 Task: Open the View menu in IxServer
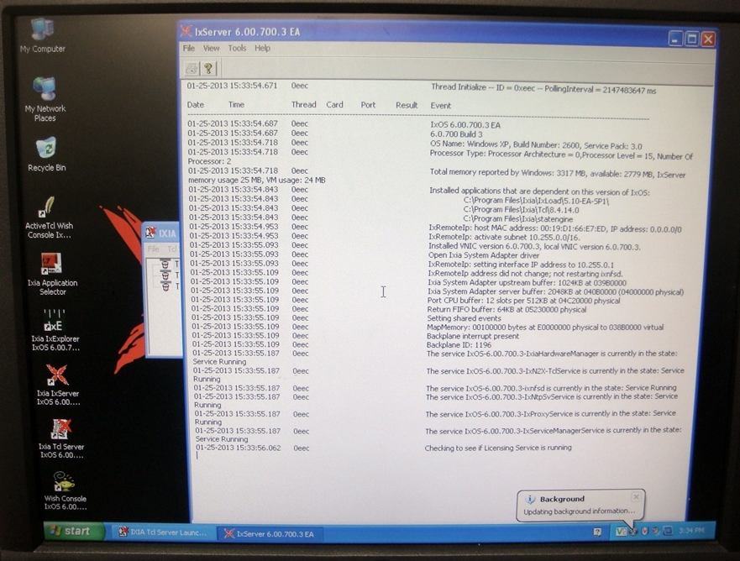point(211,48)
